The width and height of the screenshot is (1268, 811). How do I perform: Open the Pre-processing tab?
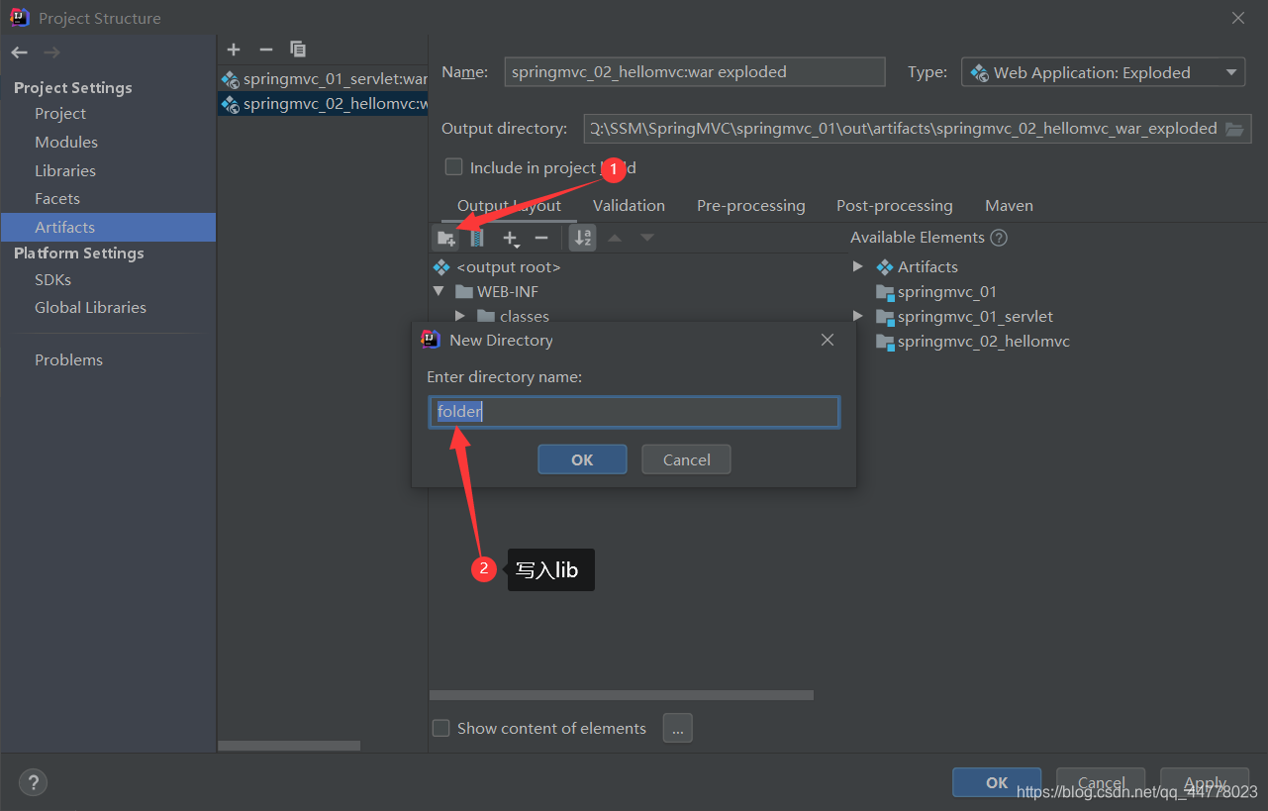point(751,206)
